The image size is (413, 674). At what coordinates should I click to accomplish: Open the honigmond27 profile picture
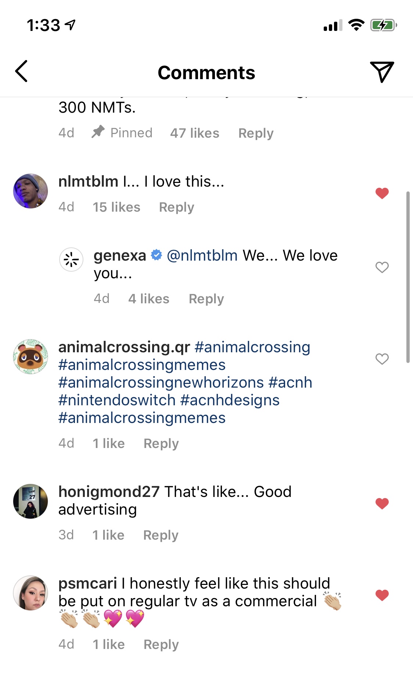(30, 501)
